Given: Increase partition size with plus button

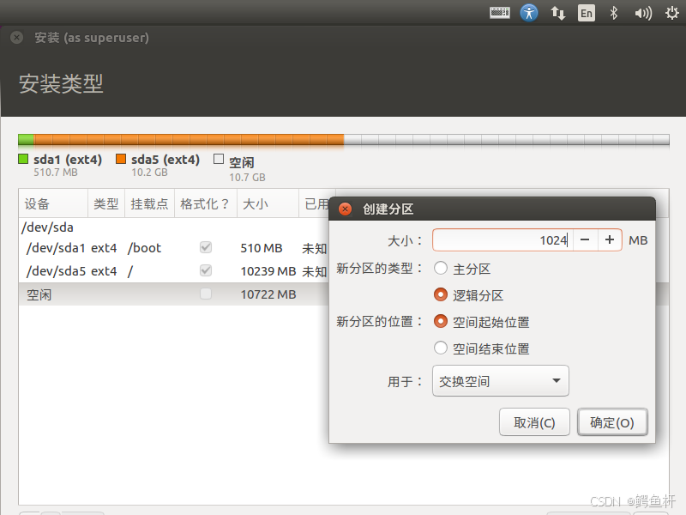Looking at the screenshot, I should point(610,240).
